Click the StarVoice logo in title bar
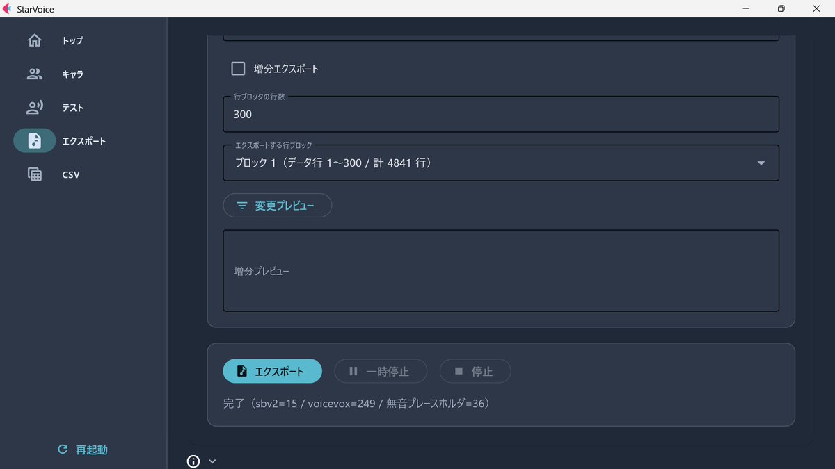 (8, 8)
